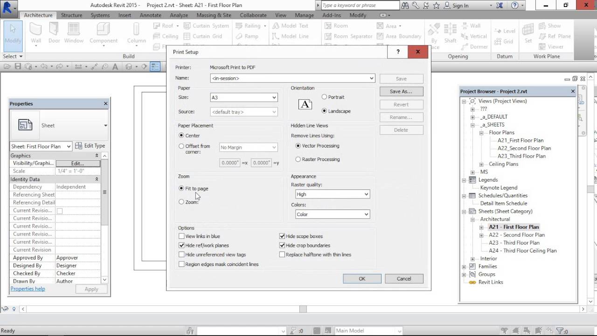This screenshot has width=597, height=336.
Task: Switch to the Structure ribbon tab
Action: coord(71,15)
